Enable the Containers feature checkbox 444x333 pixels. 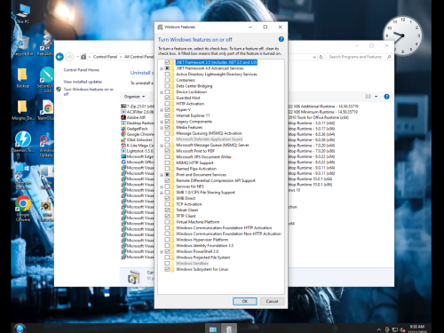[167, 80]
